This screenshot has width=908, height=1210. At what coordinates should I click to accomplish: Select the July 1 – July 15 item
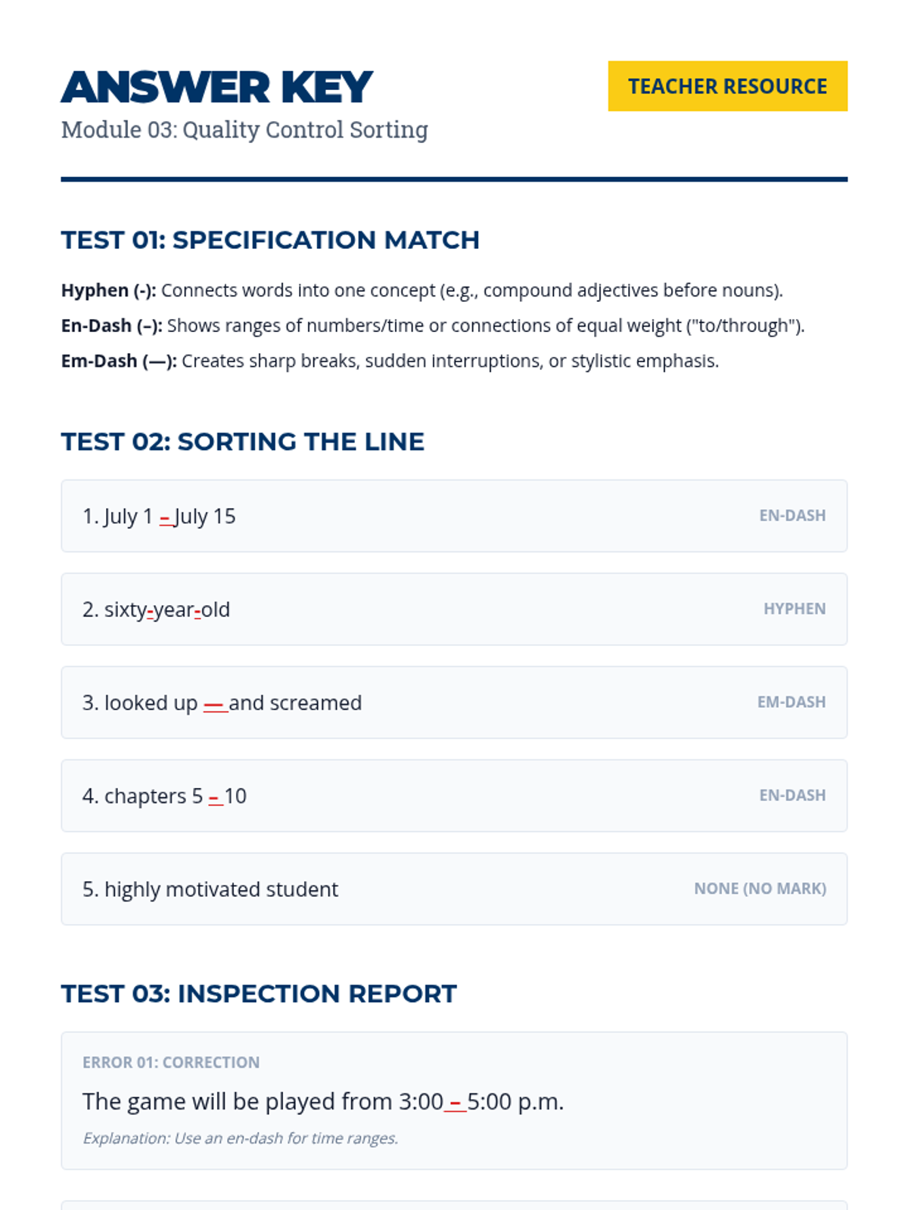[454, 516]
